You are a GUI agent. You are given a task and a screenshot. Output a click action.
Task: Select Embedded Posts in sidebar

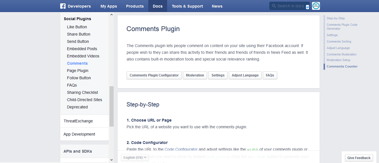pos(82,49)
